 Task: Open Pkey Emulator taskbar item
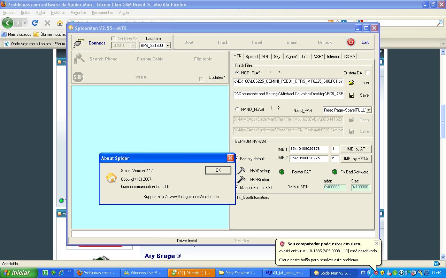click(x=238, y=273)
